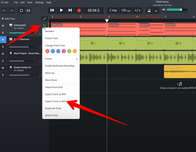
Task: Open the Settings menu
Action: (x=39, y=3)
